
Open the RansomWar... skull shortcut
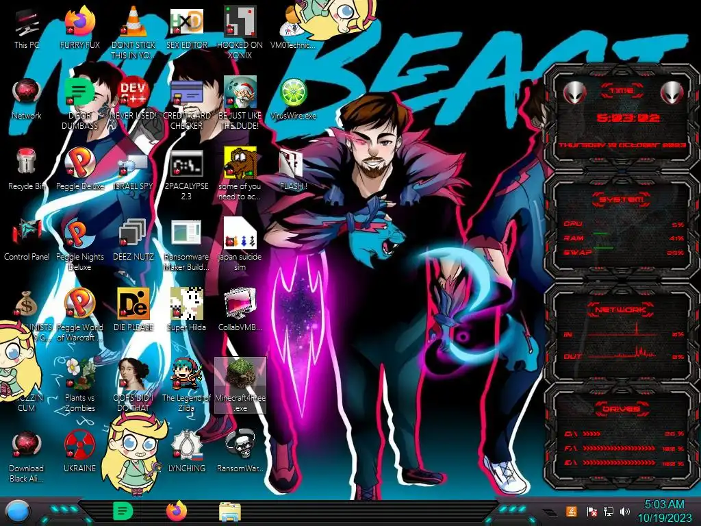pos(240,451)
